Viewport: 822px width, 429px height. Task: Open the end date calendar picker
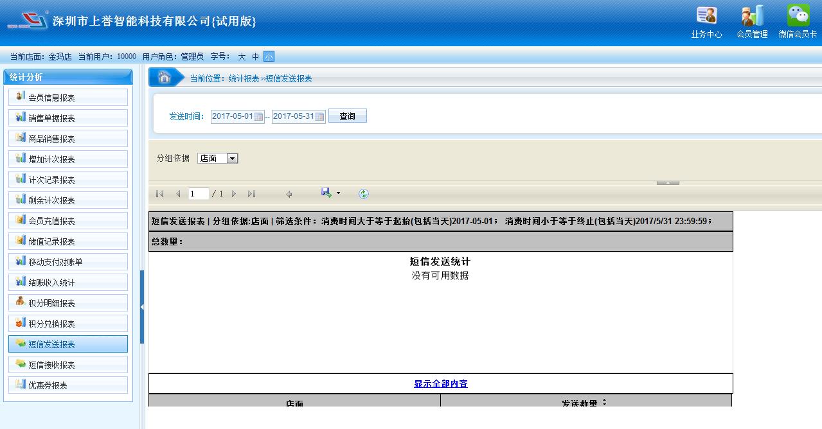tap(319, 117)
